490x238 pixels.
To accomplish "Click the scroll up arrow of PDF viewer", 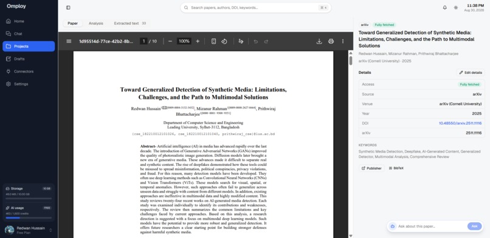I will pos(351,53).
